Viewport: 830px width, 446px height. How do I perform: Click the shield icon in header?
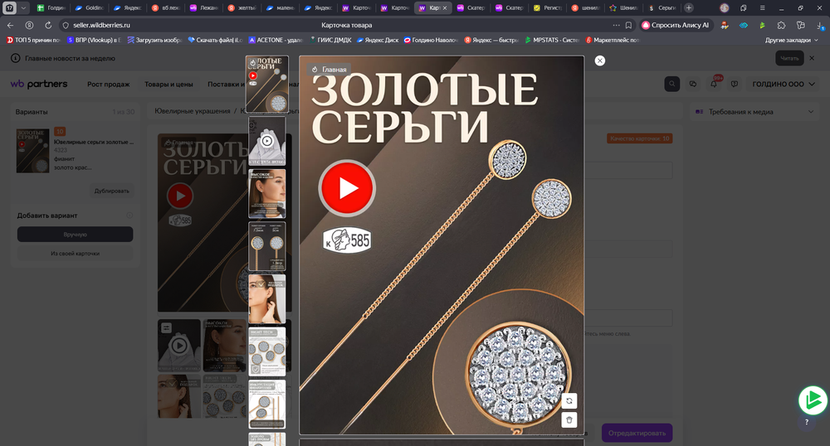coord(735,84)
